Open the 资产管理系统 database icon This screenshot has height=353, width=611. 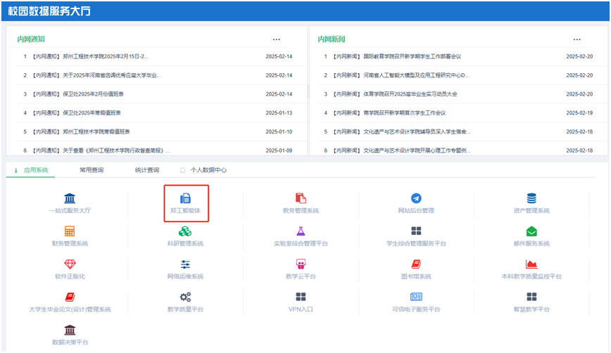[531, 198]
